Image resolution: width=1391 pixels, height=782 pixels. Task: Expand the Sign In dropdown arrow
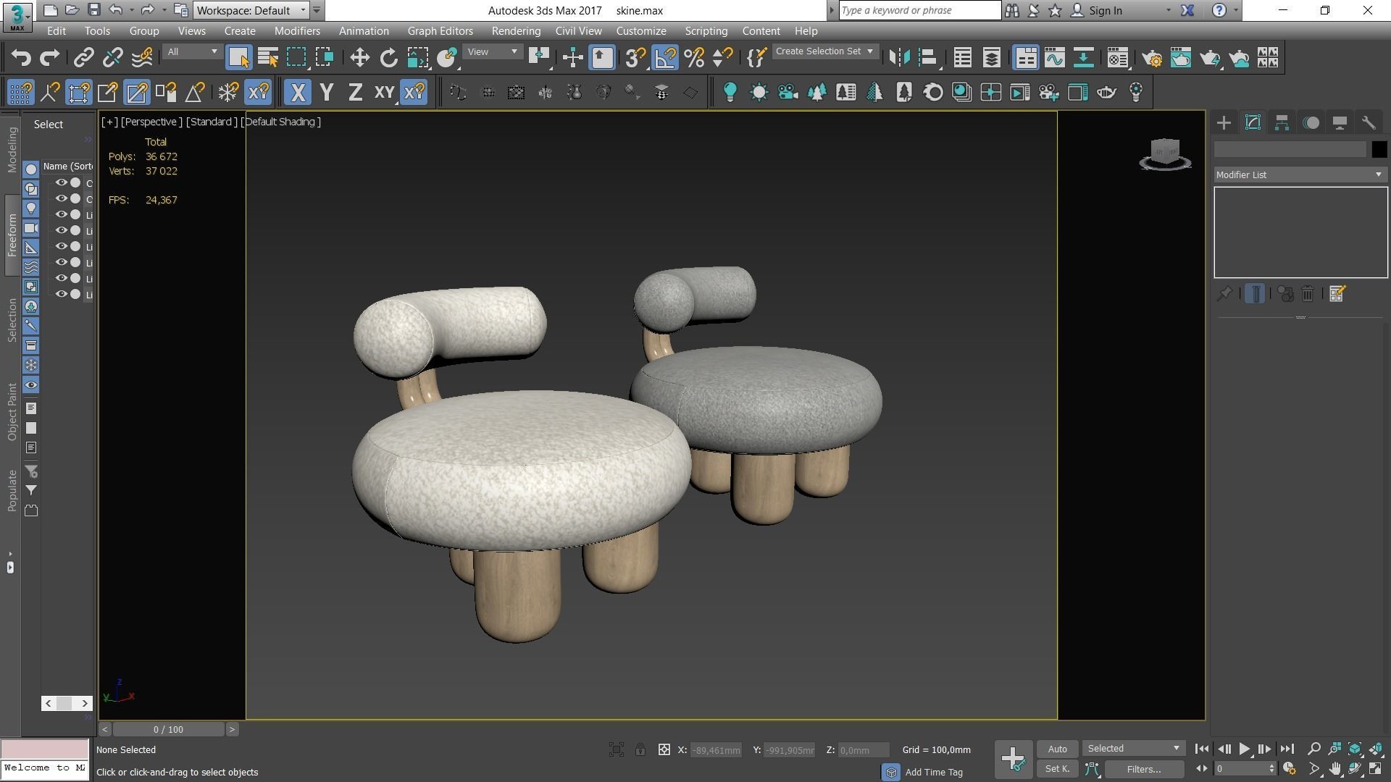[1168, 11]
